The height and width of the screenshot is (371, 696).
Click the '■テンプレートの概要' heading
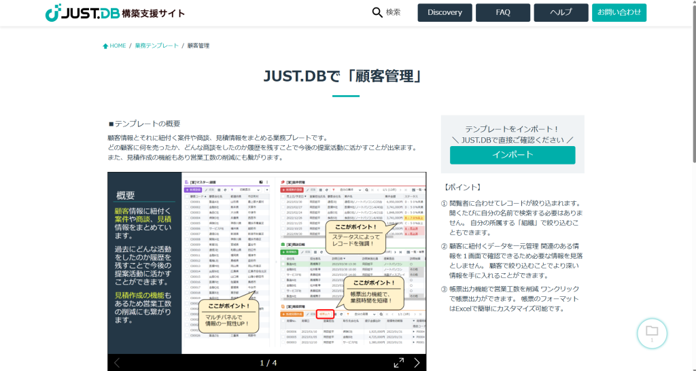pyautogui.click(x=144, y=124)
